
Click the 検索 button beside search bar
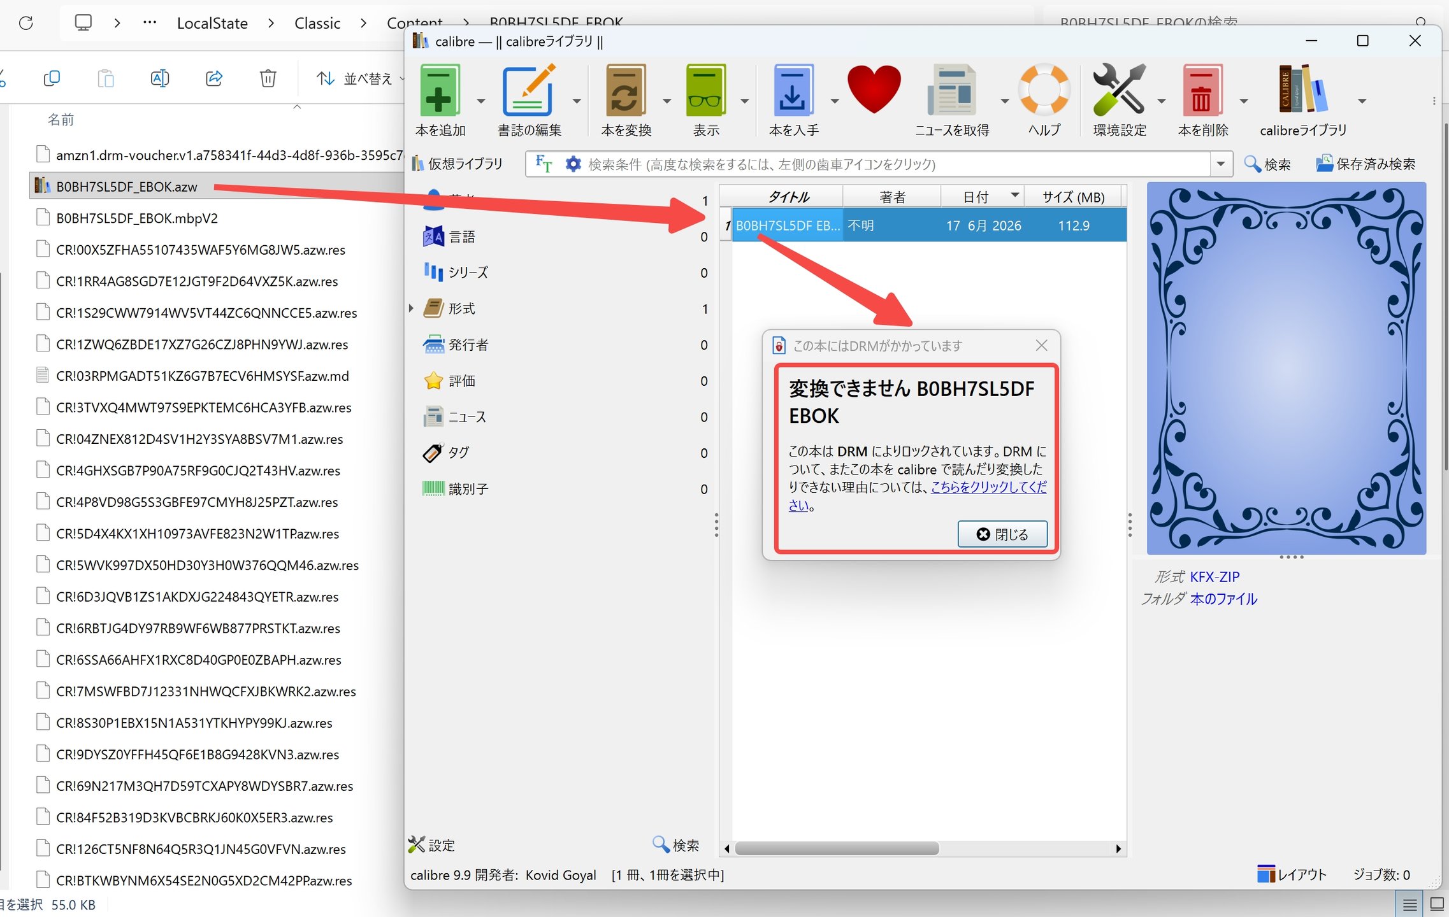(x=1267, y=164)
